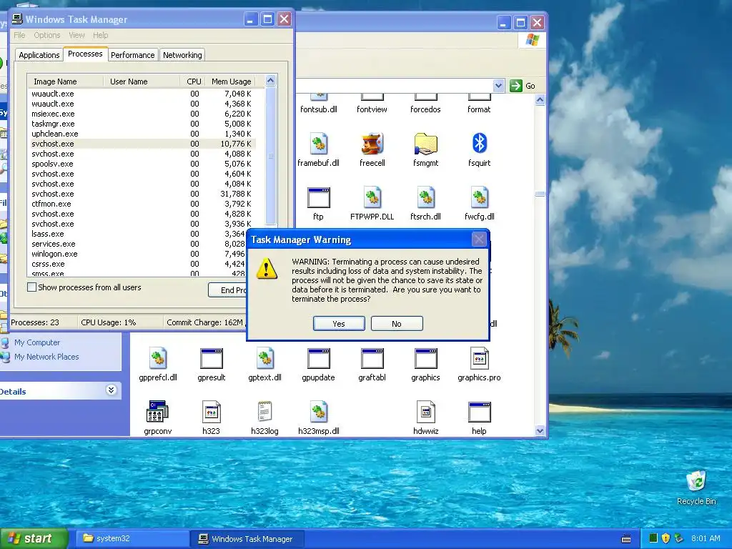Cancel termination with No button
The height and width of the screenshot is (549, 732).
(397, 324)
